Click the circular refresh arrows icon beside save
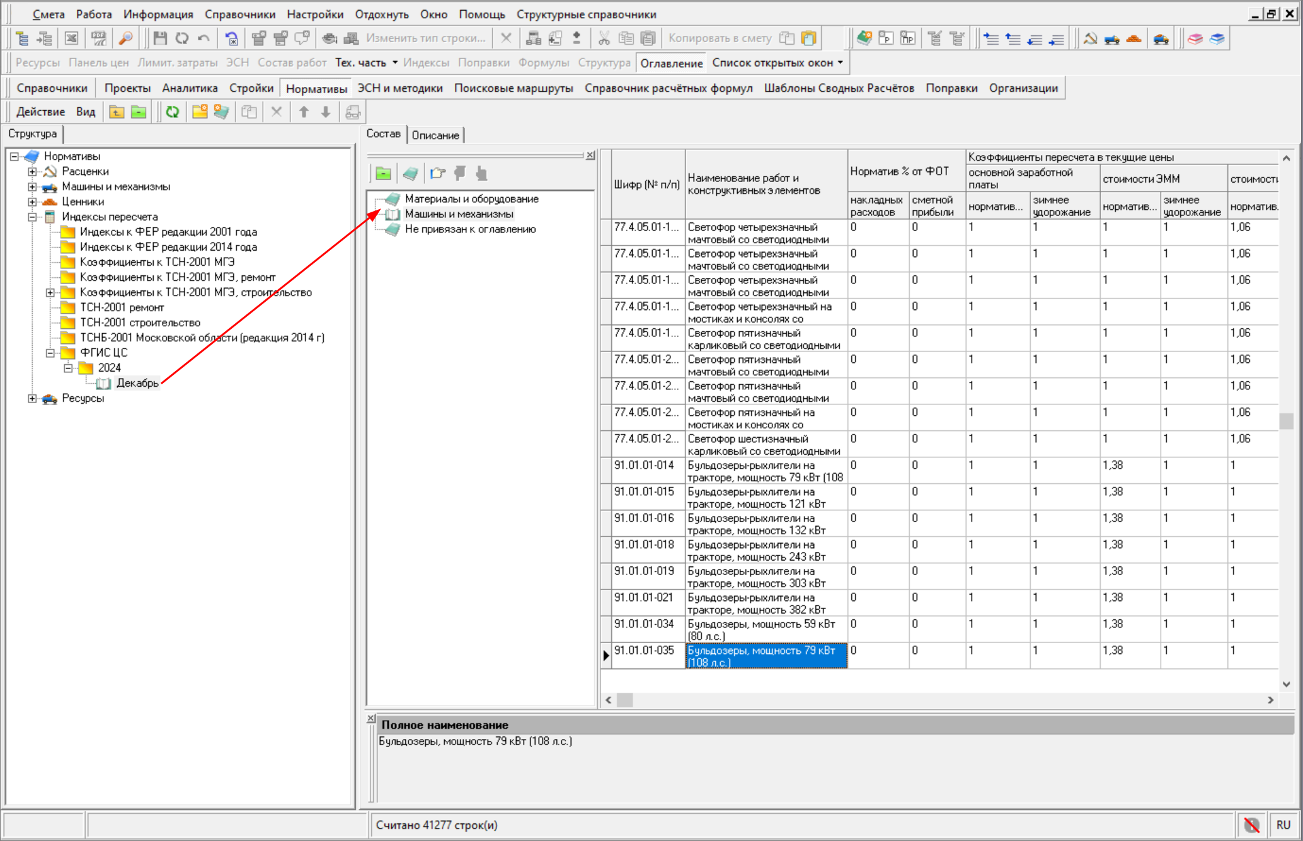 tap(182, 38)
